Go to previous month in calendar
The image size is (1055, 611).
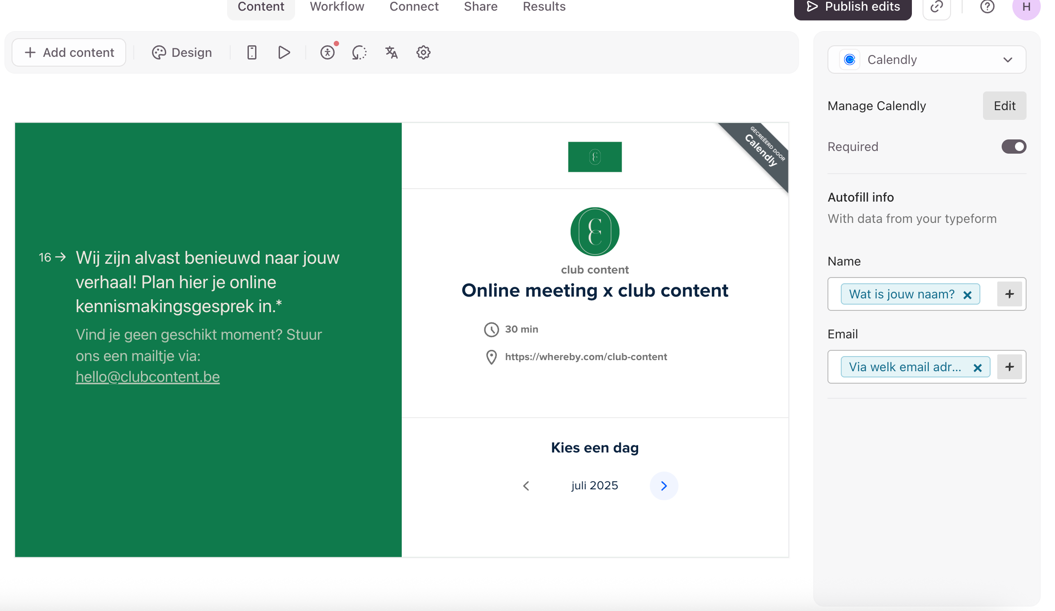pos(526,486)
